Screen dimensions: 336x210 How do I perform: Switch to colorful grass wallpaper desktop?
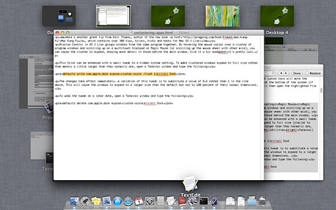222,16
